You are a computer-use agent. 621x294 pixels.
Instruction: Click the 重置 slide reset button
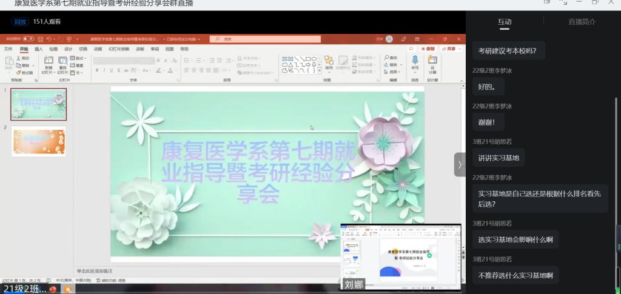pyautogui.click(x=77, y=65)
